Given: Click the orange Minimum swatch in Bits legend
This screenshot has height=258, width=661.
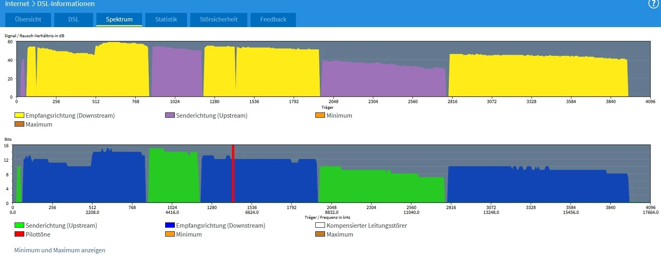Looking at the screenshot, I should [x=170, y=234].
